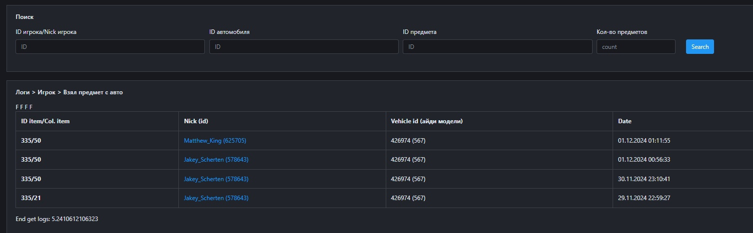Select the 335/21 item cell
Viewport: 753px width, 233px height.
tap(31, 198)
